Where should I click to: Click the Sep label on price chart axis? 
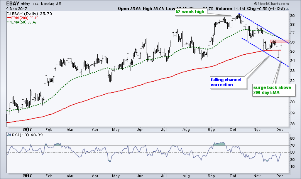click(211, 130)
